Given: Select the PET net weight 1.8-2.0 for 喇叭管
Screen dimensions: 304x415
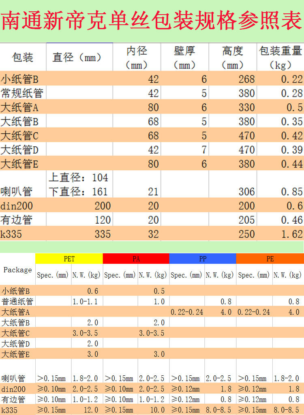Looking at the screenshot, I should [x=85, y=378].
